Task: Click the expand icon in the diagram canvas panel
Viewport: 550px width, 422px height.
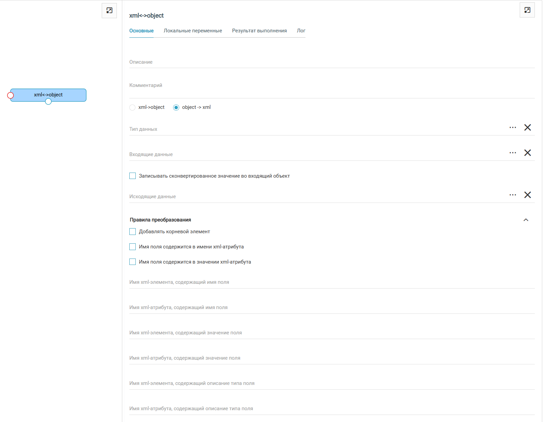Action: (x=109, y=10)
